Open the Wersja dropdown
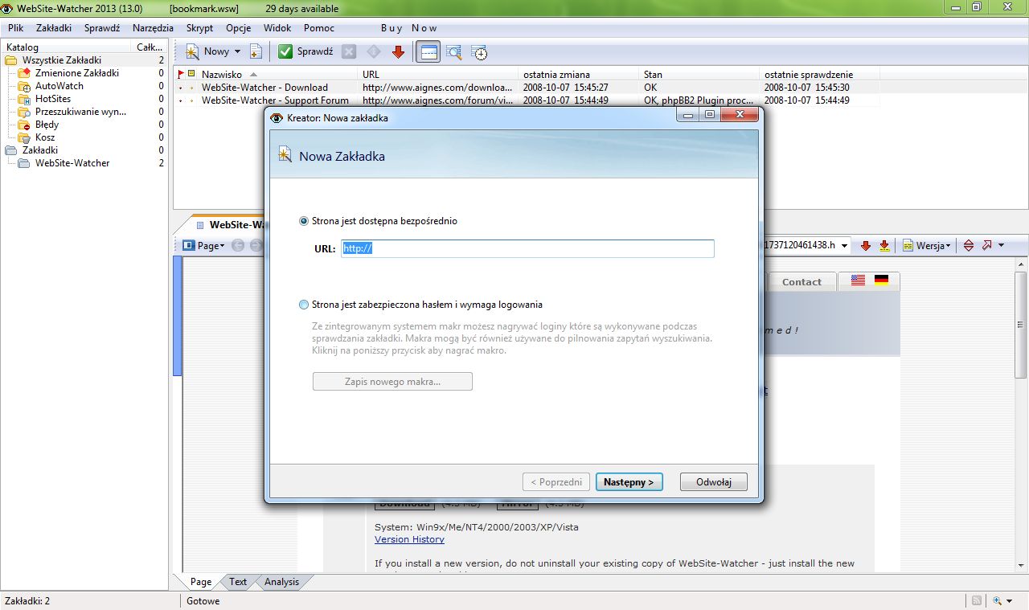The image size is (1029, 610). point(927,246)
